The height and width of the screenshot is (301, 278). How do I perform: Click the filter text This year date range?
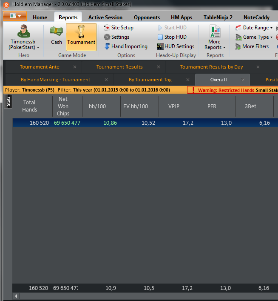pos(122,90)
